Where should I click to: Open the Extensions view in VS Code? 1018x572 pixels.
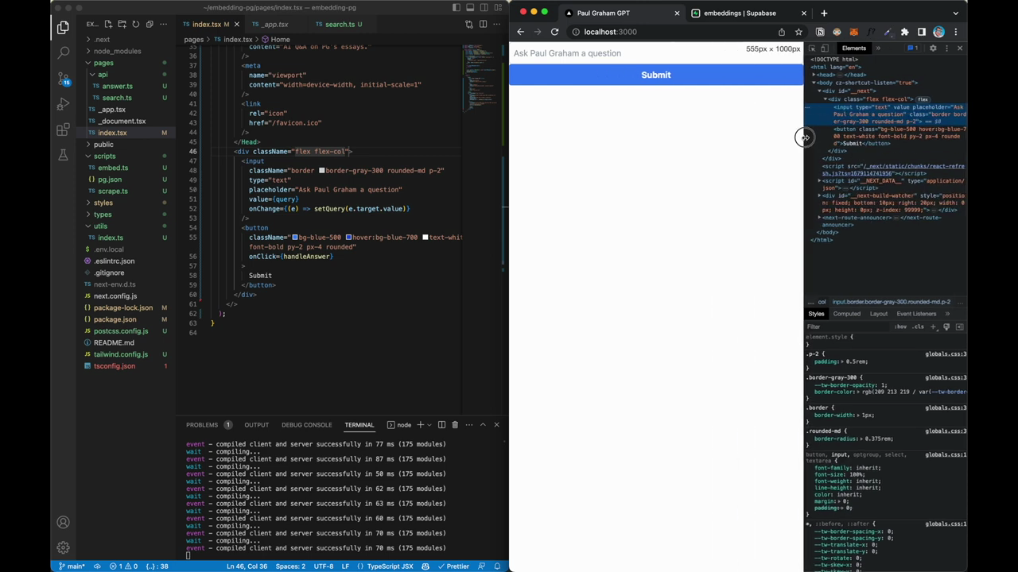63,130
